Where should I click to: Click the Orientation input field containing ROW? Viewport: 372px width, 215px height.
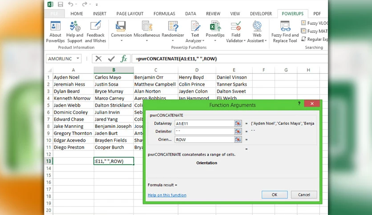tap(205, 139)
